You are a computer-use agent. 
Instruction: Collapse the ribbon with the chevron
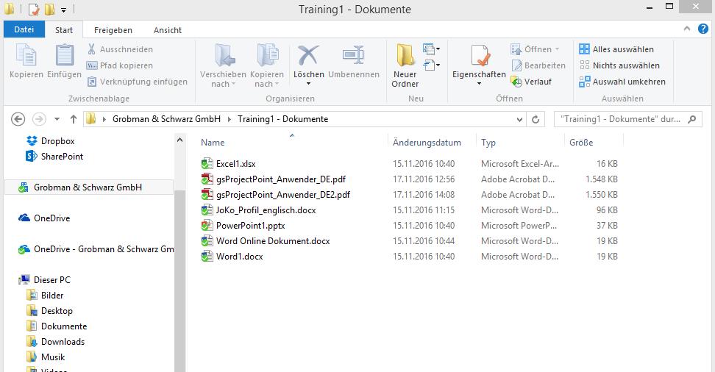point(687,29)
